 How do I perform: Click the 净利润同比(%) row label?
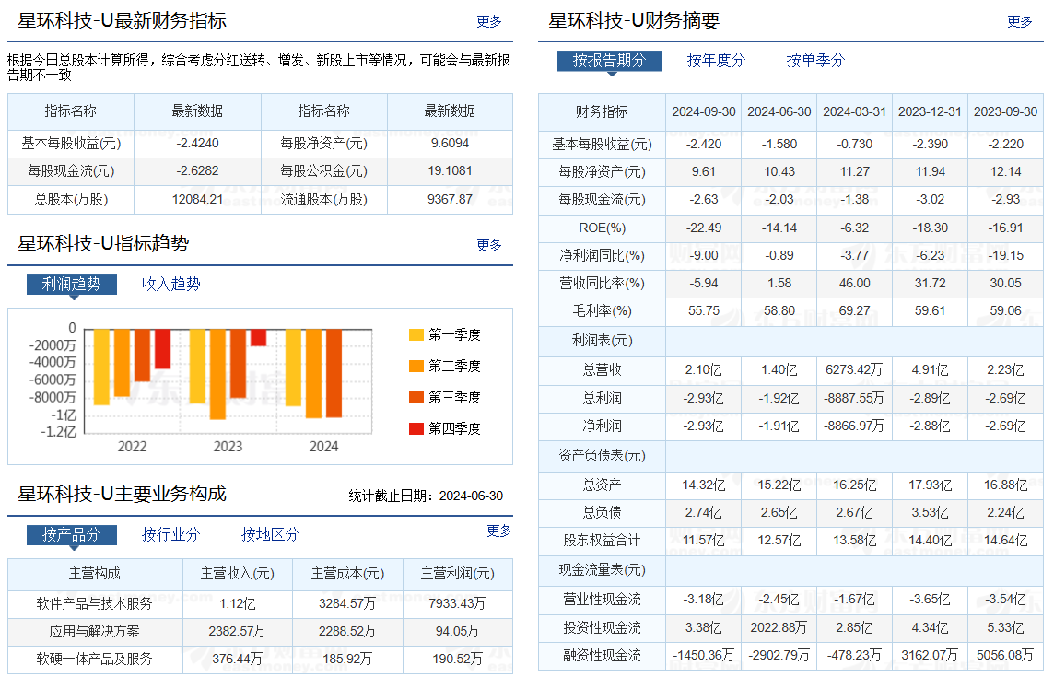[603, 255]
